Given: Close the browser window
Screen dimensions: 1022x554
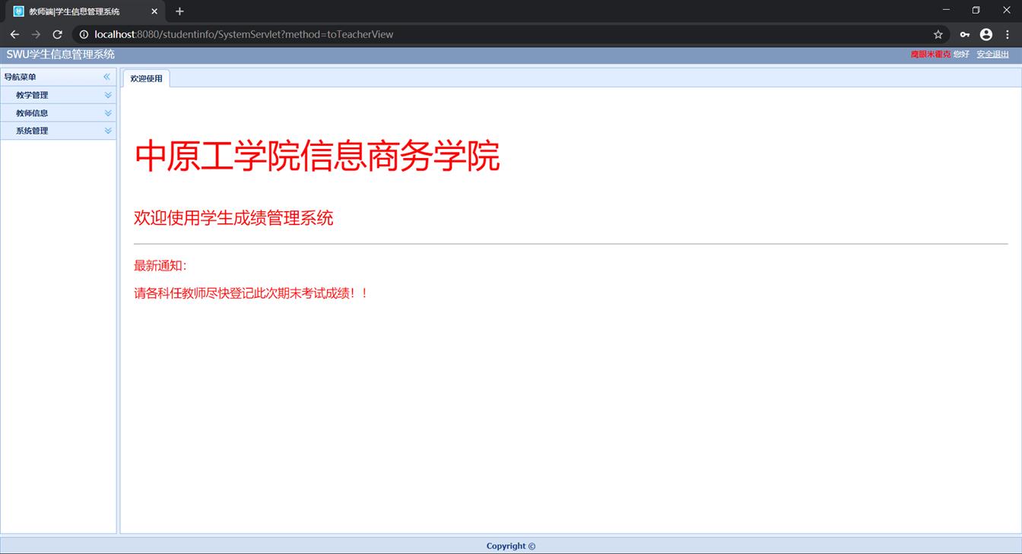Looking at the screenshot, I should (1007, 10).
